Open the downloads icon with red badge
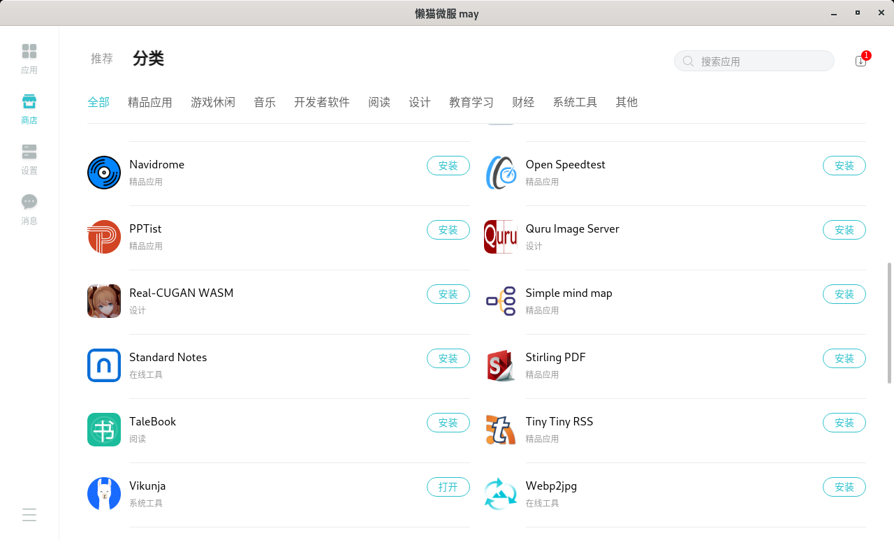 (860, 61)
